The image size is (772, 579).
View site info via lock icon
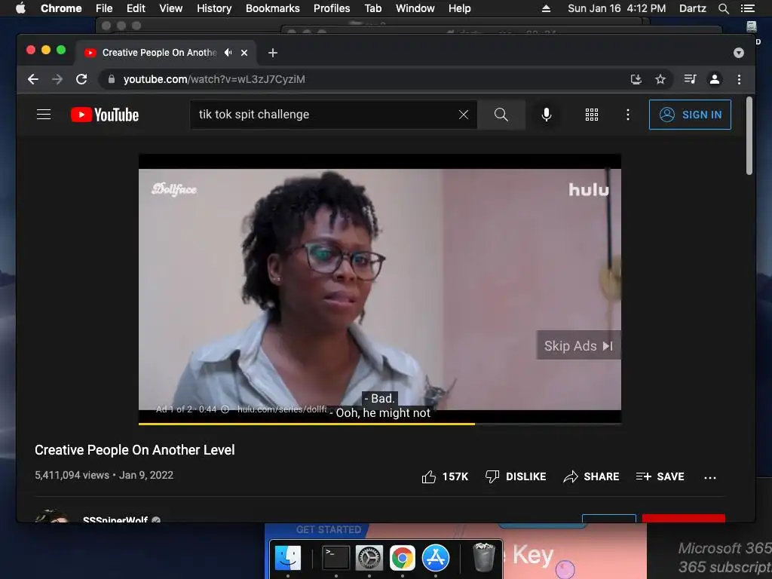click(x=112, y=79)
